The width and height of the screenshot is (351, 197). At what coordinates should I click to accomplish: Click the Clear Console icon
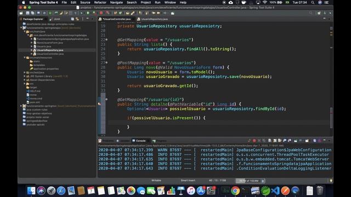pos(270,141)
